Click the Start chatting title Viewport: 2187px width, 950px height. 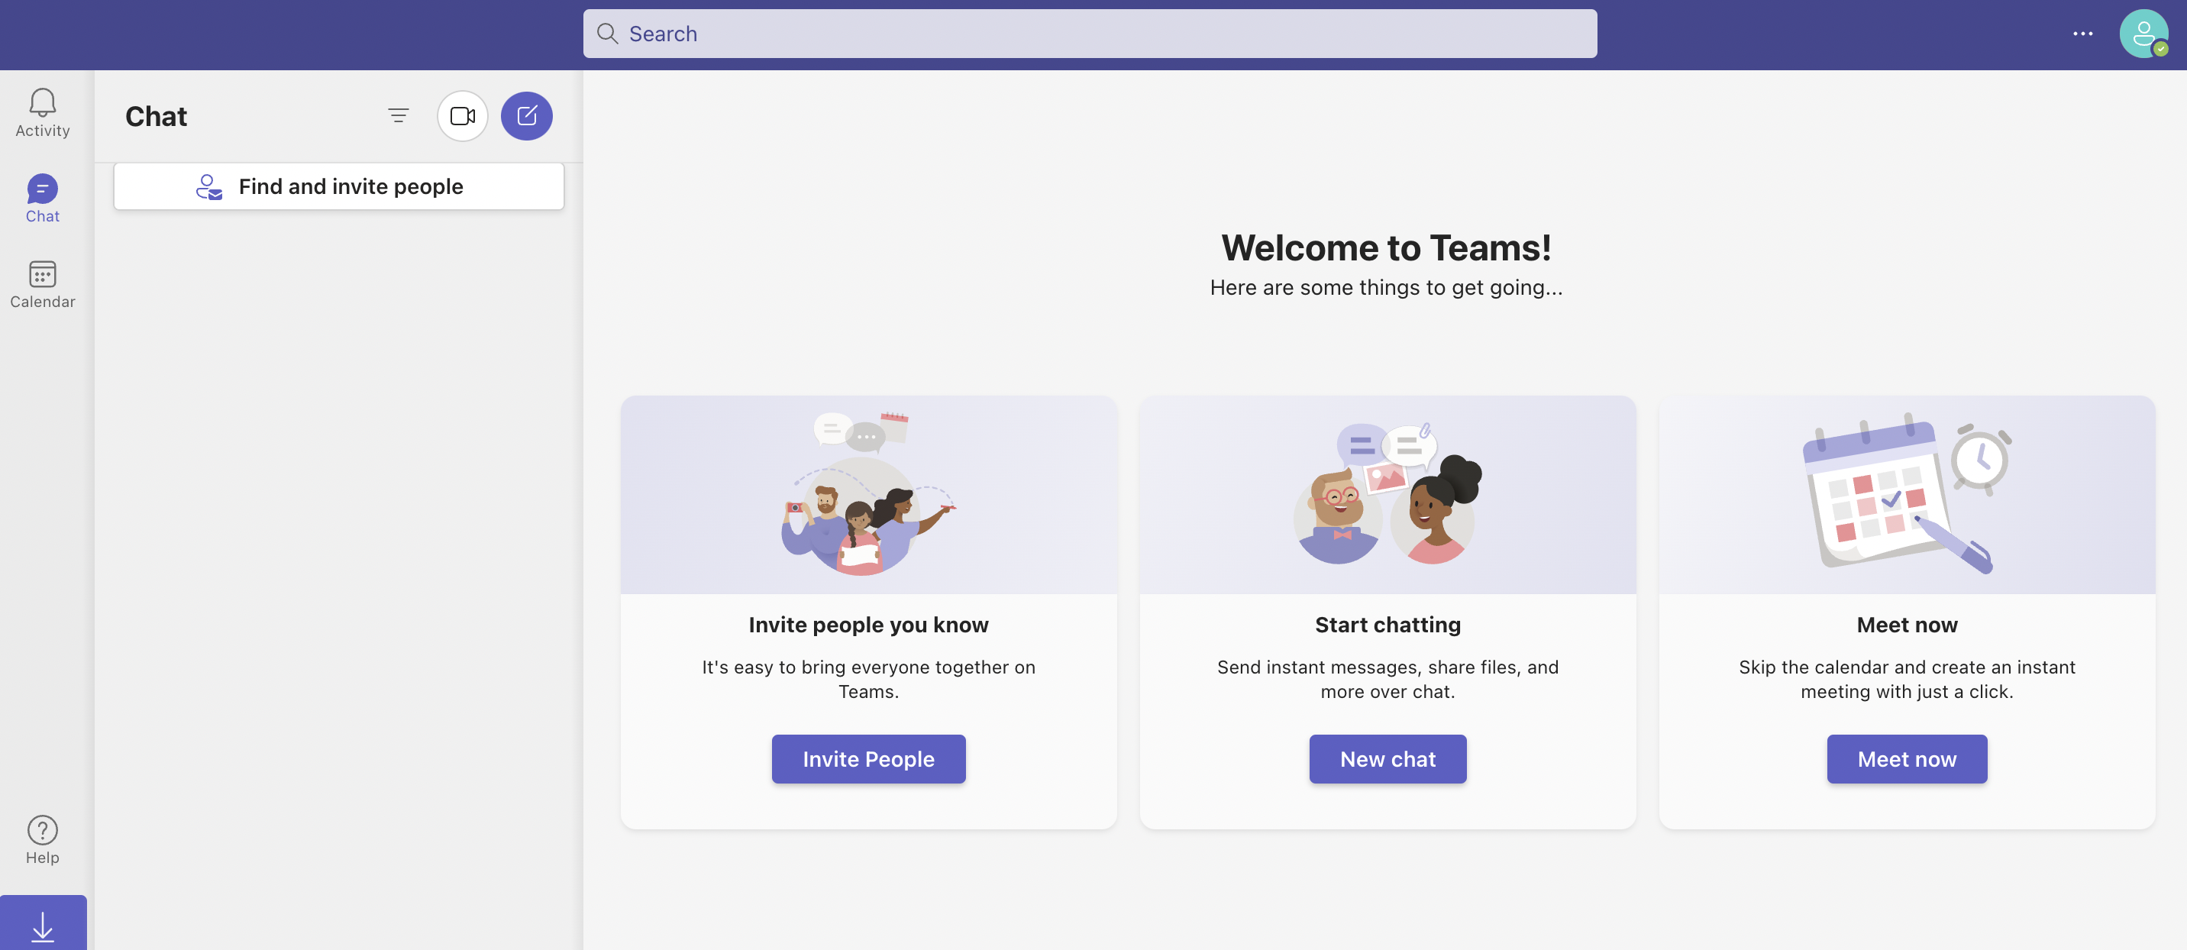coord(1387,625)
